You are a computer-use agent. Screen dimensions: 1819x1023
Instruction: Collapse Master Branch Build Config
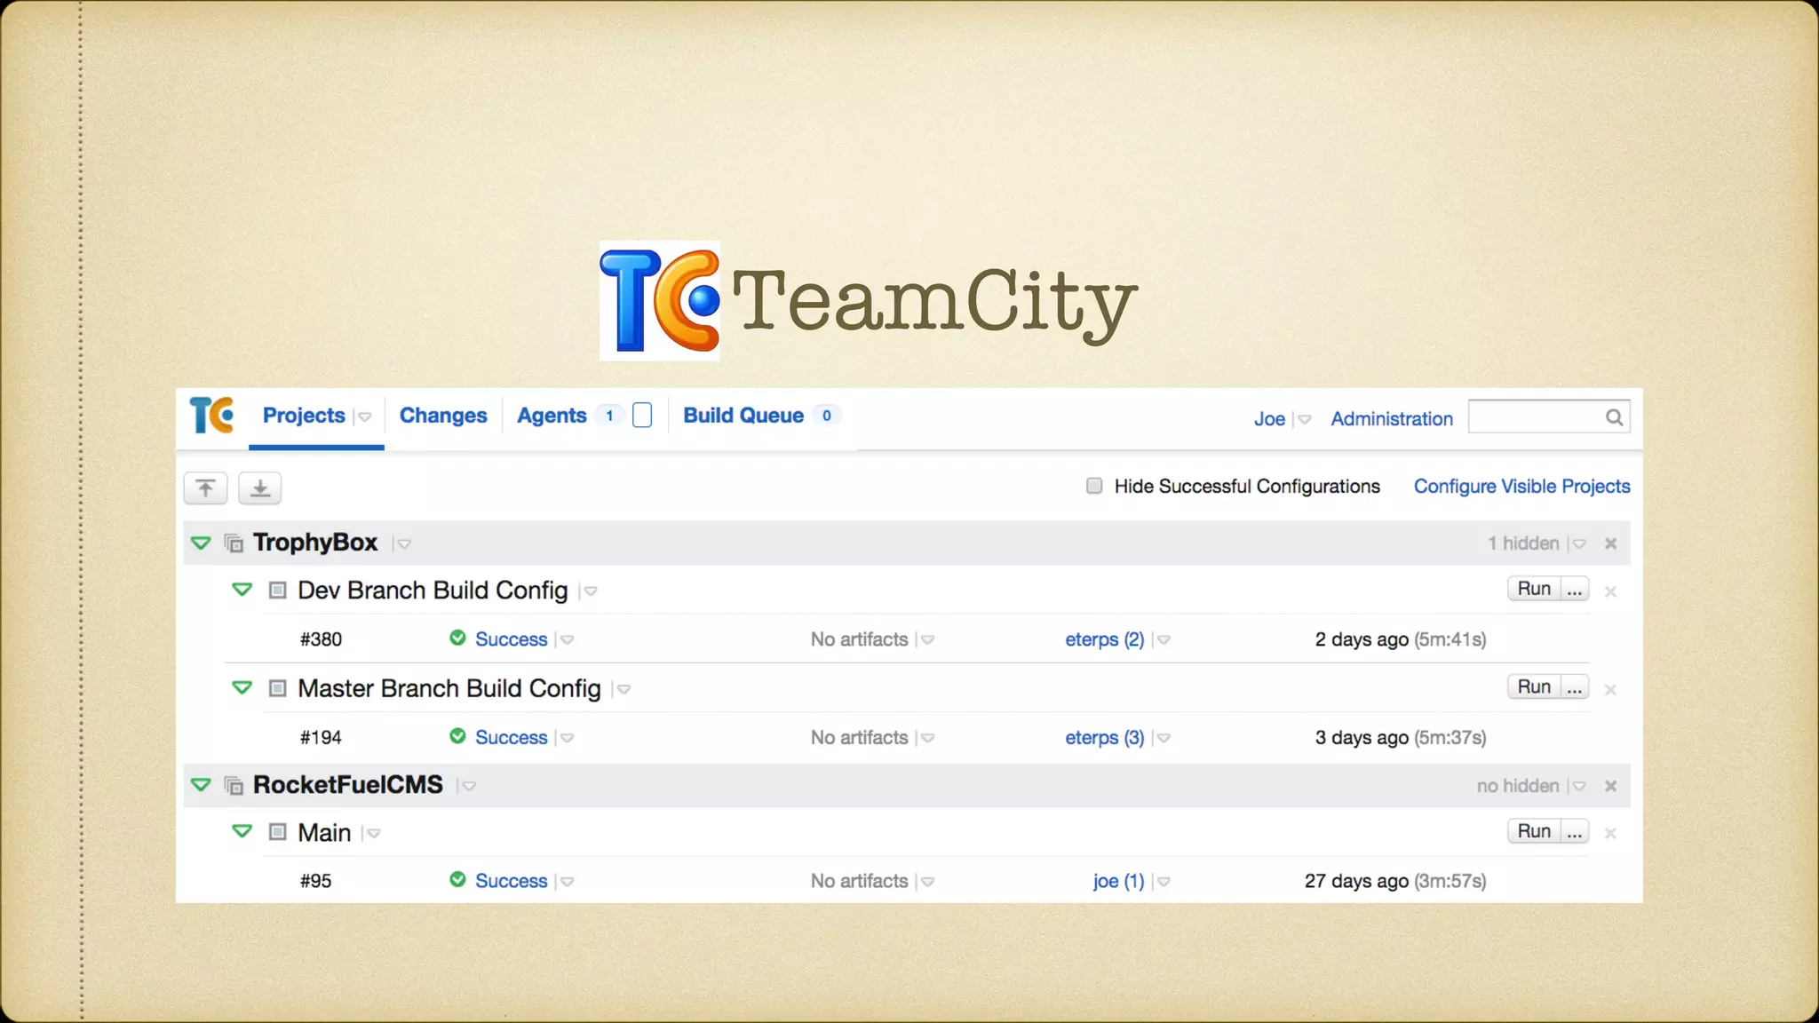(x=242, y=688)
